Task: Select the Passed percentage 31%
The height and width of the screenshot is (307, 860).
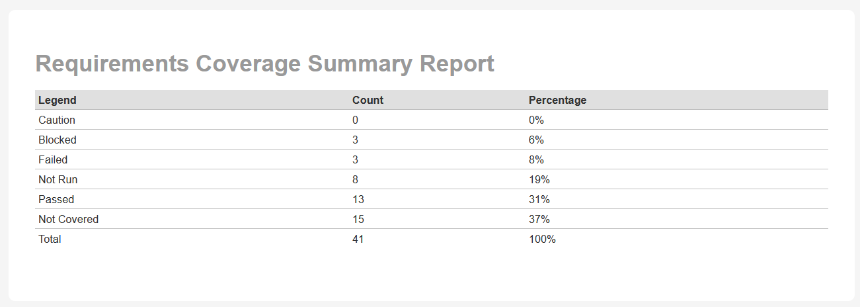Action: (x=539, y=200)
